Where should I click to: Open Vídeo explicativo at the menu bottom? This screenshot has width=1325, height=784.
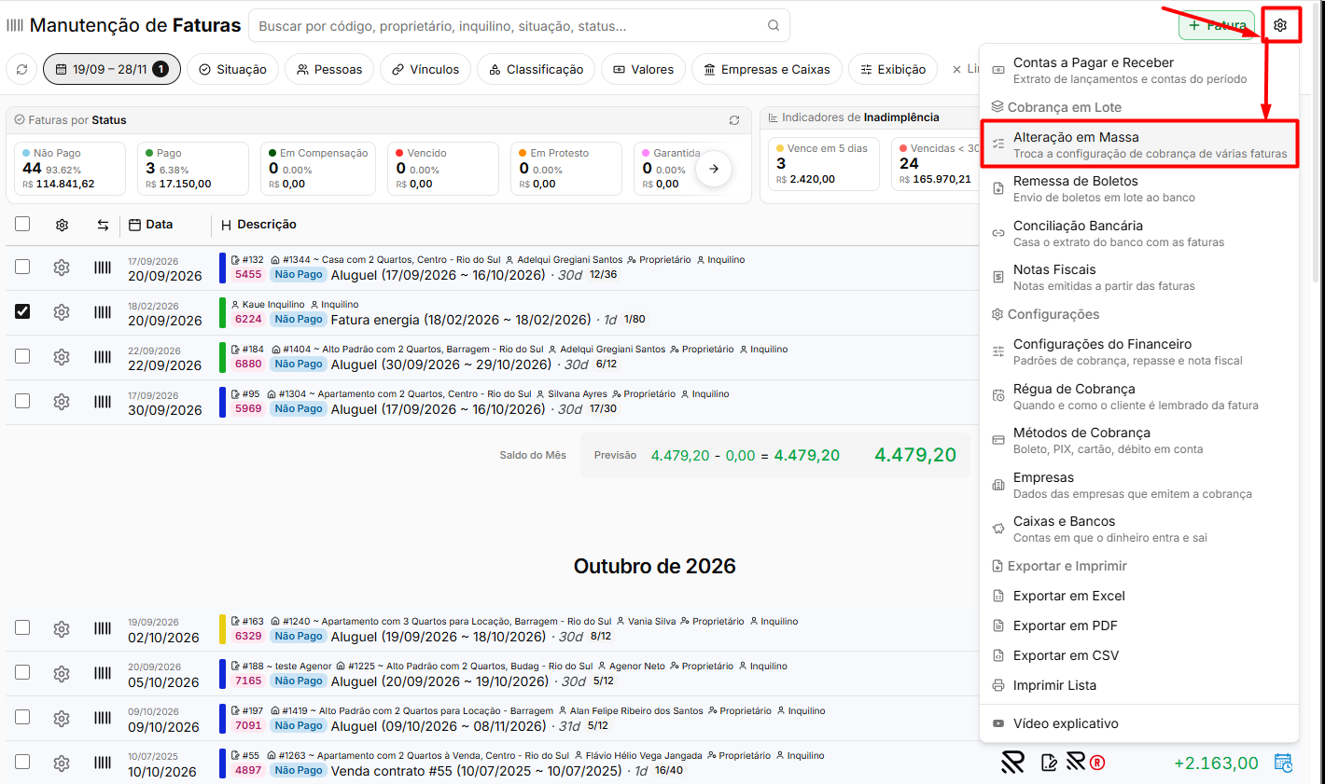1139,723
